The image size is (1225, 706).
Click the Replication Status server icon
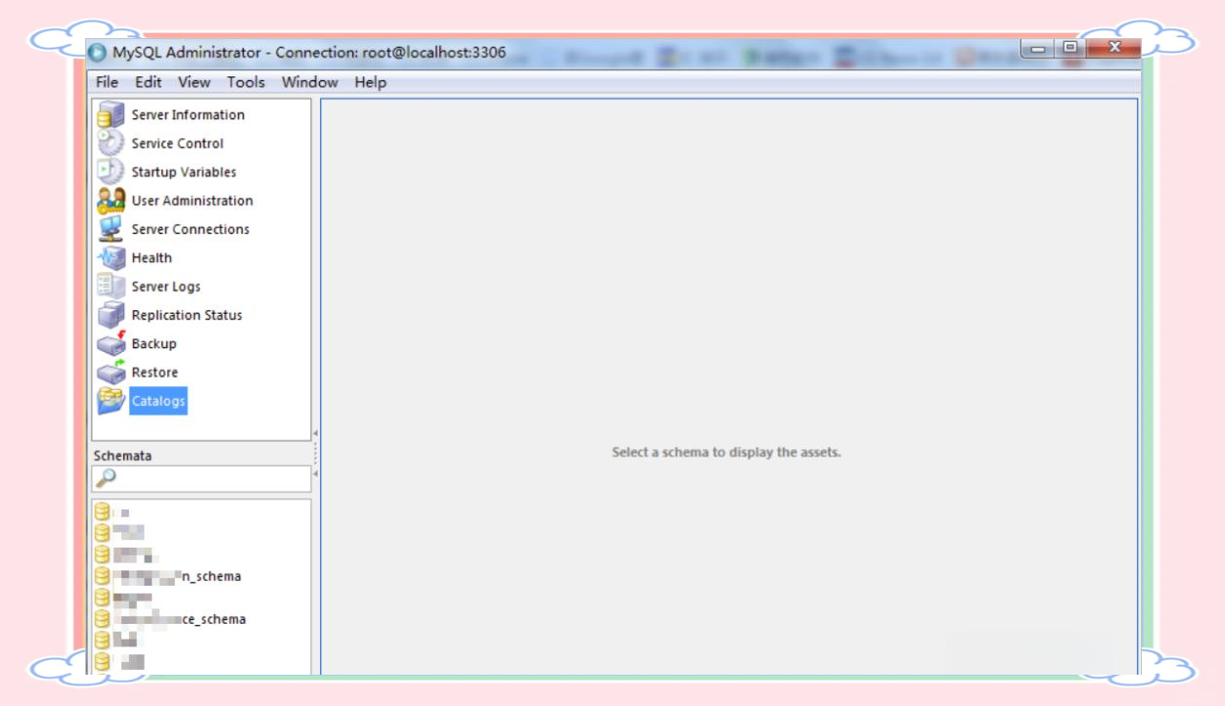click(x=111, y=315)
